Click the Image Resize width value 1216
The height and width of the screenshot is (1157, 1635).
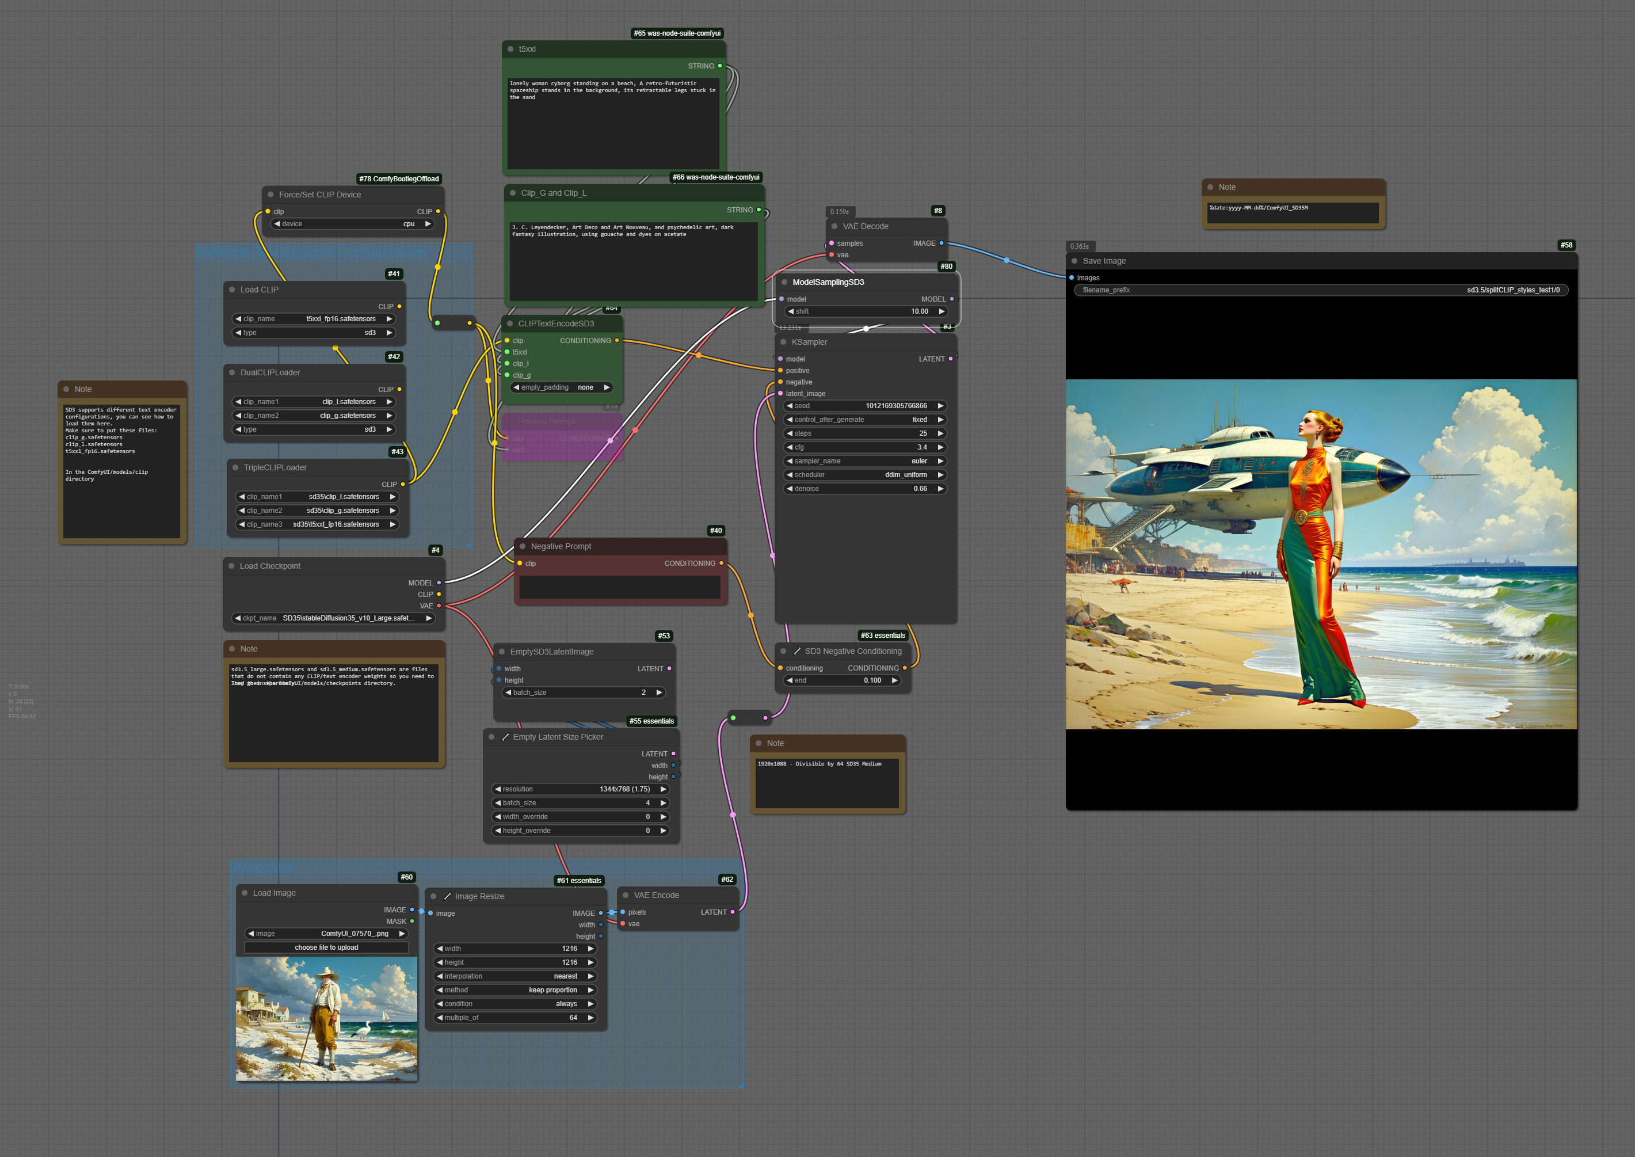(569, 949)
